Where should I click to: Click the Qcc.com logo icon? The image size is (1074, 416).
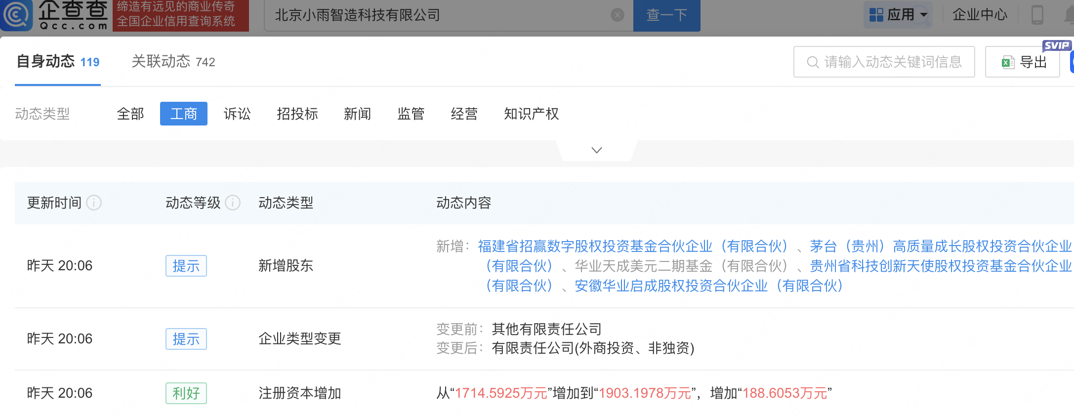tap(17, 15)
